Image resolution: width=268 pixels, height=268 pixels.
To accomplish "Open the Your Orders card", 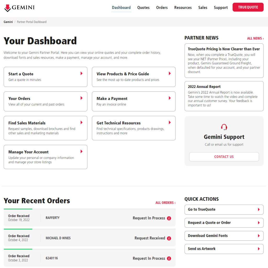I will [x=46, y=101].
